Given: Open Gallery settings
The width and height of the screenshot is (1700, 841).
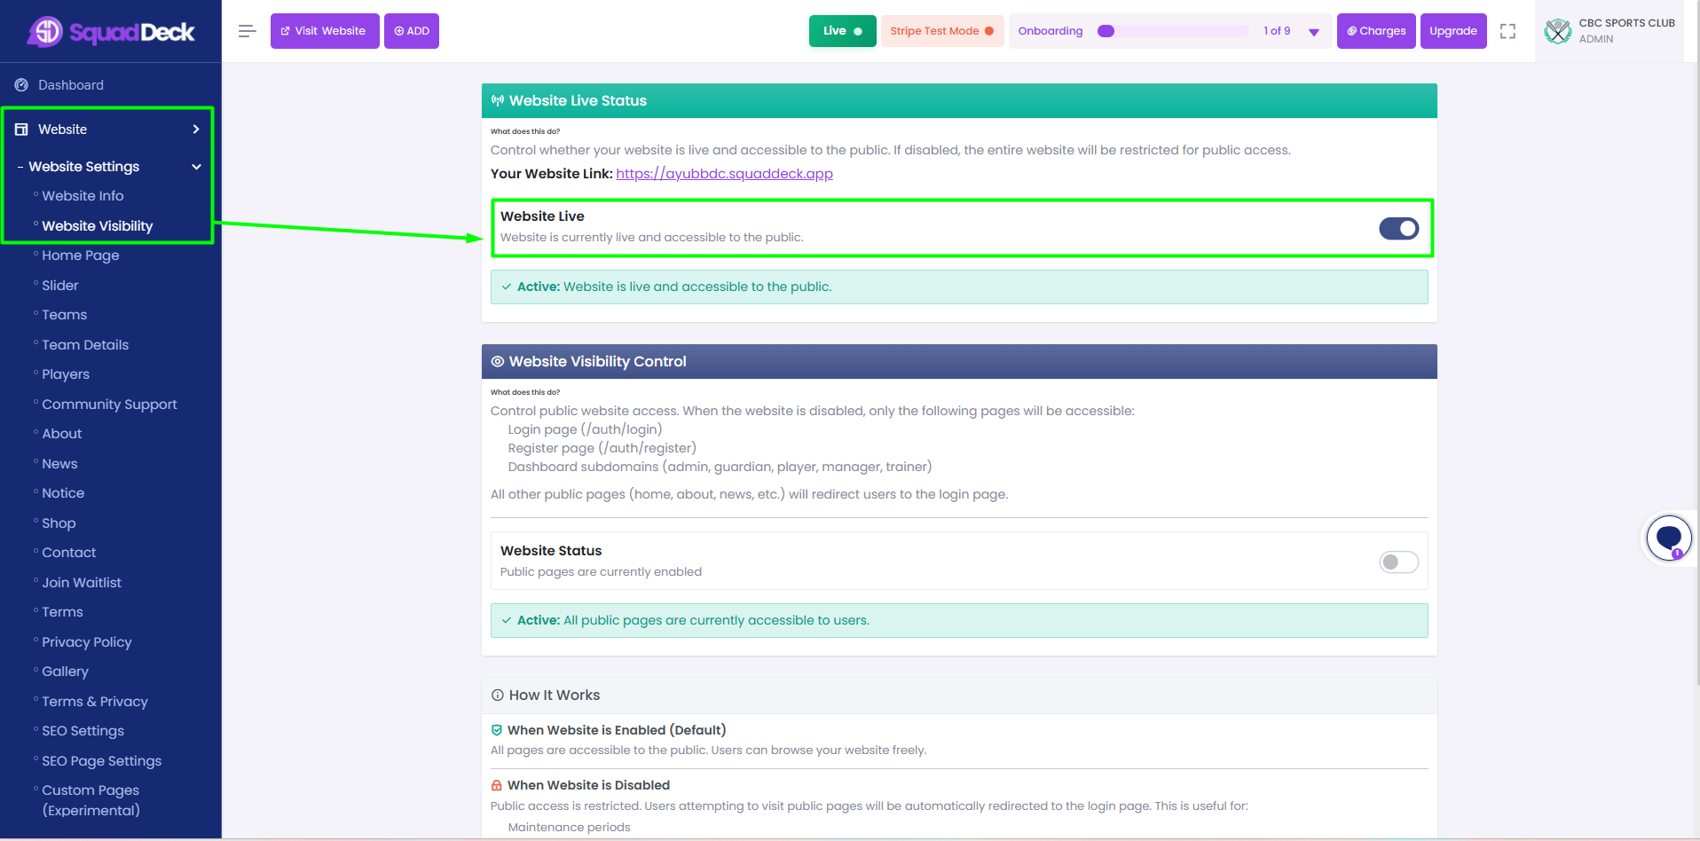Looking at the screenshot, I should 65,672.
